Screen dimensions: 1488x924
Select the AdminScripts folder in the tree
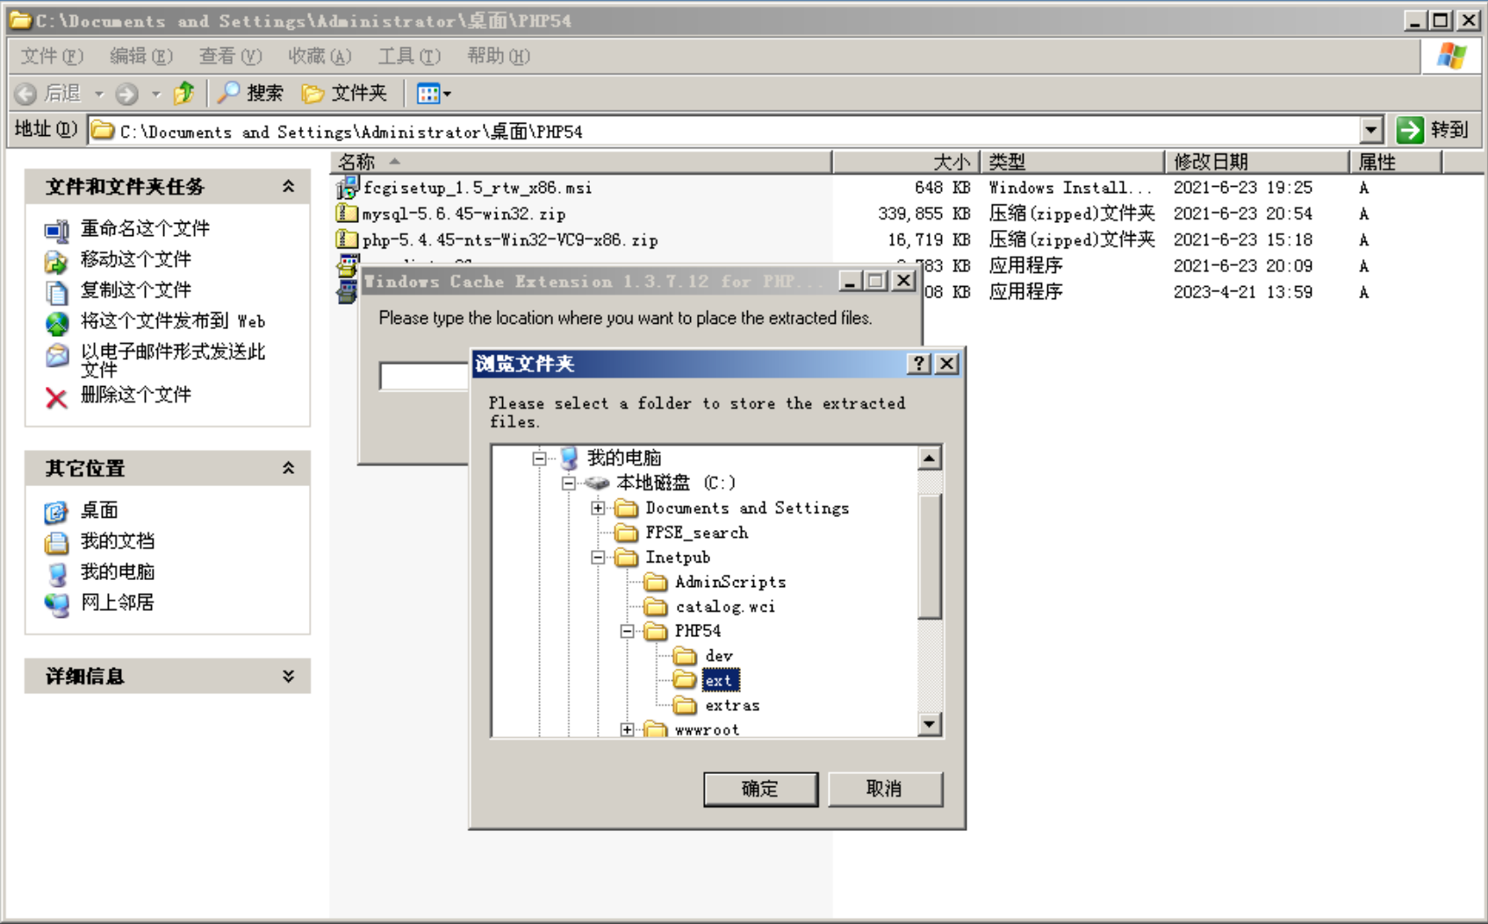(x=730, y=582)
